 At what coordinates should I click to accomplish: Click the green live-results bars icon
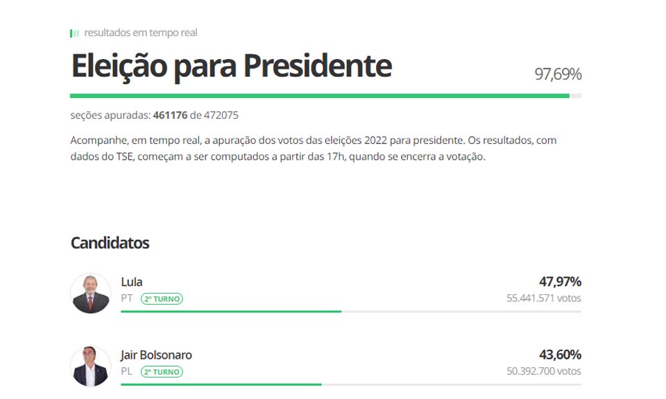(x=74, y=33)
